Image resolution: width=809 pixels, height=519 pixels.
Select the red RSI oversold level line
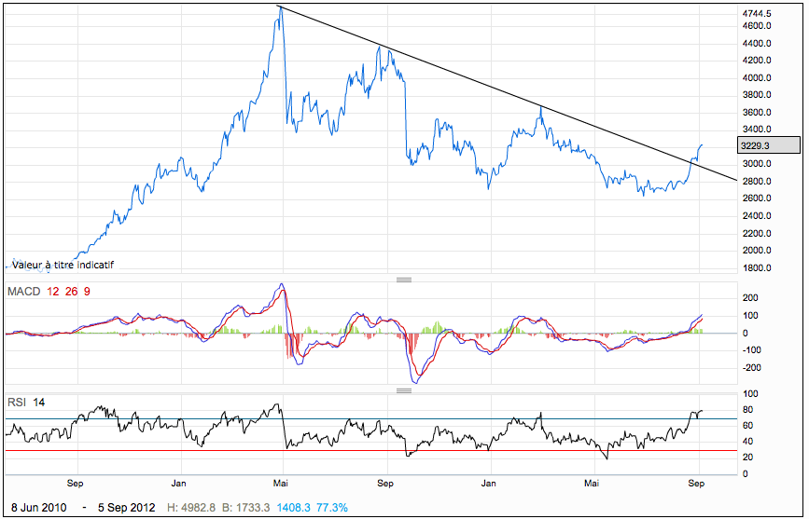[x=371, y=451]
